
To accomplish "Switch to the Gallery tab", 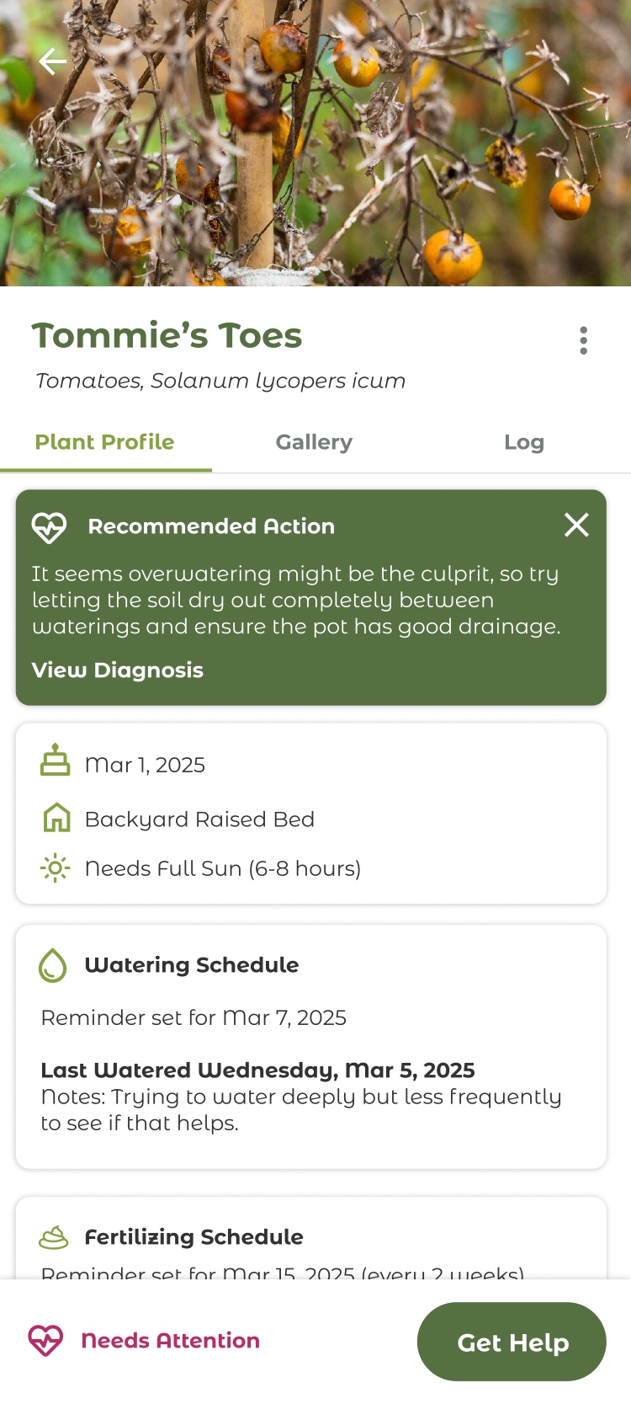I will tap(314, 442).
